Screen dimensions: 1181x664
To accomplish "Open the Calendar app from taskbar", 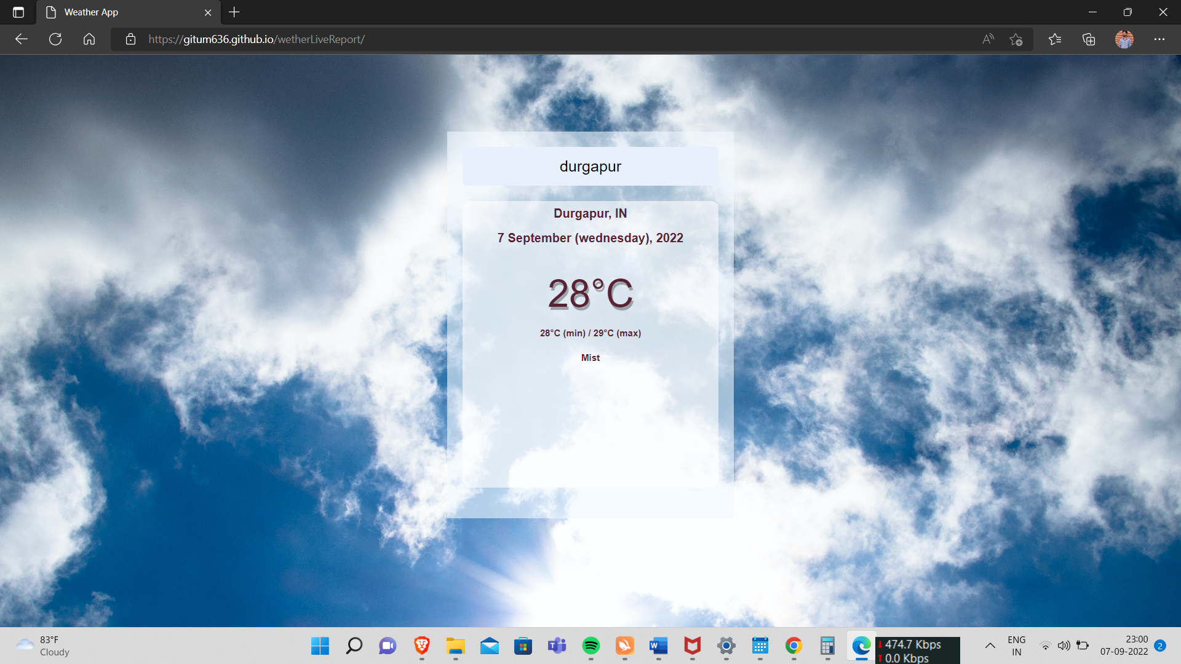I will pos(760,646).
